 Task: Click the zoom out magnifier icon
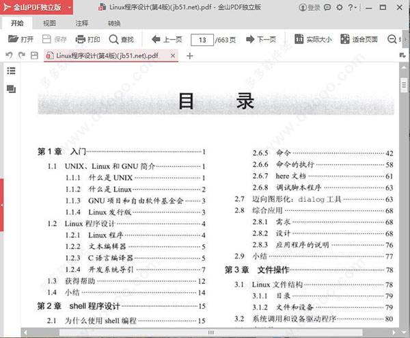[x=392, y=39]
